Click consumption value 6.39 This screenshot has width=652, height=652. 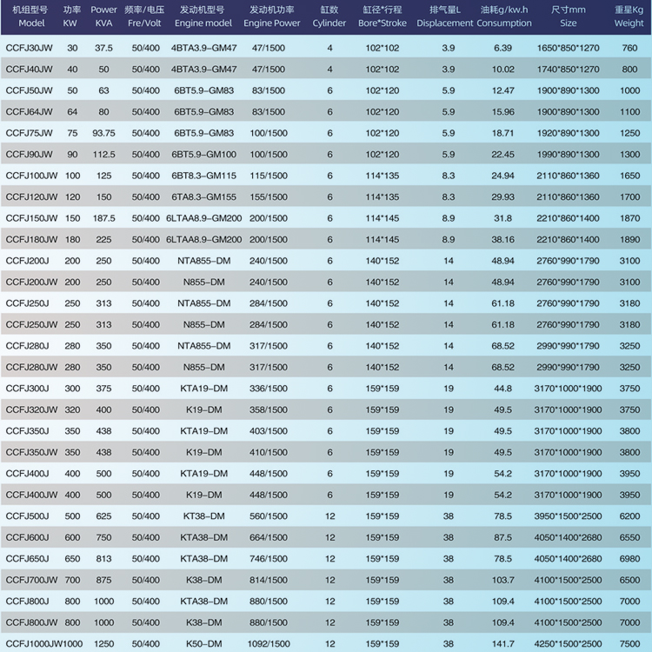pyautogui.click(x=502, y=48)
